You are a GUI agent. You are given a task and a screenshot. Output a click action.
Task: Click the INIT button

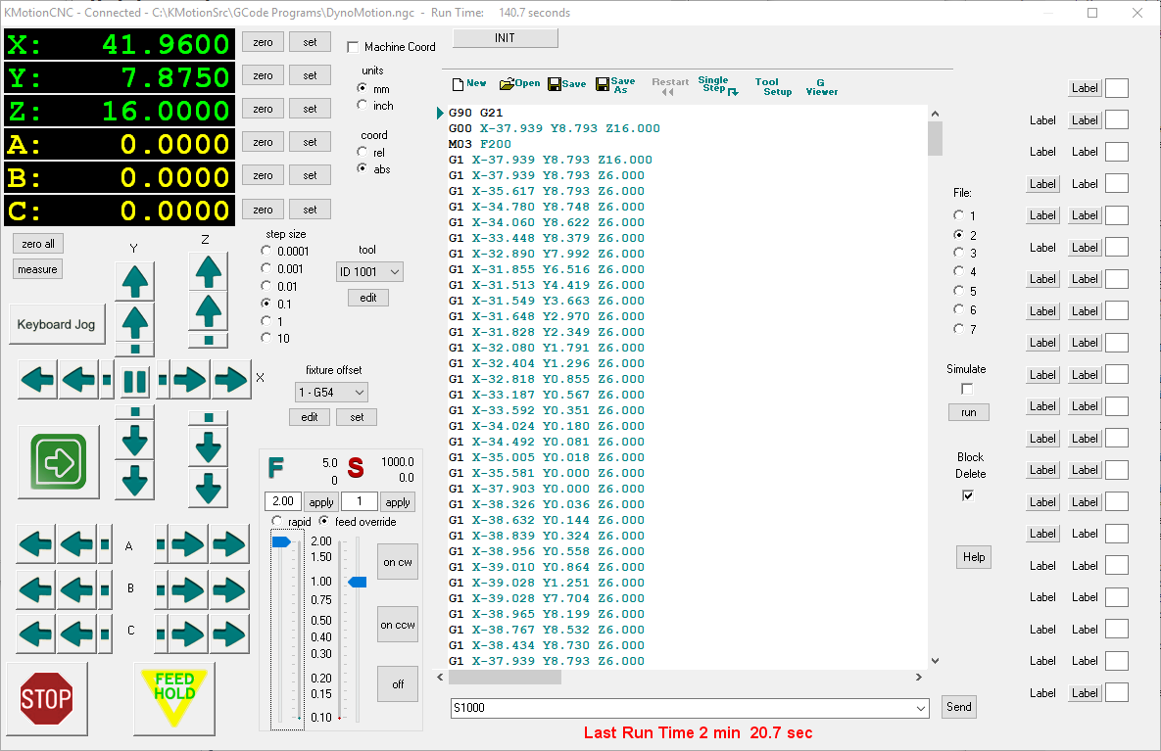tap(505, 38)
